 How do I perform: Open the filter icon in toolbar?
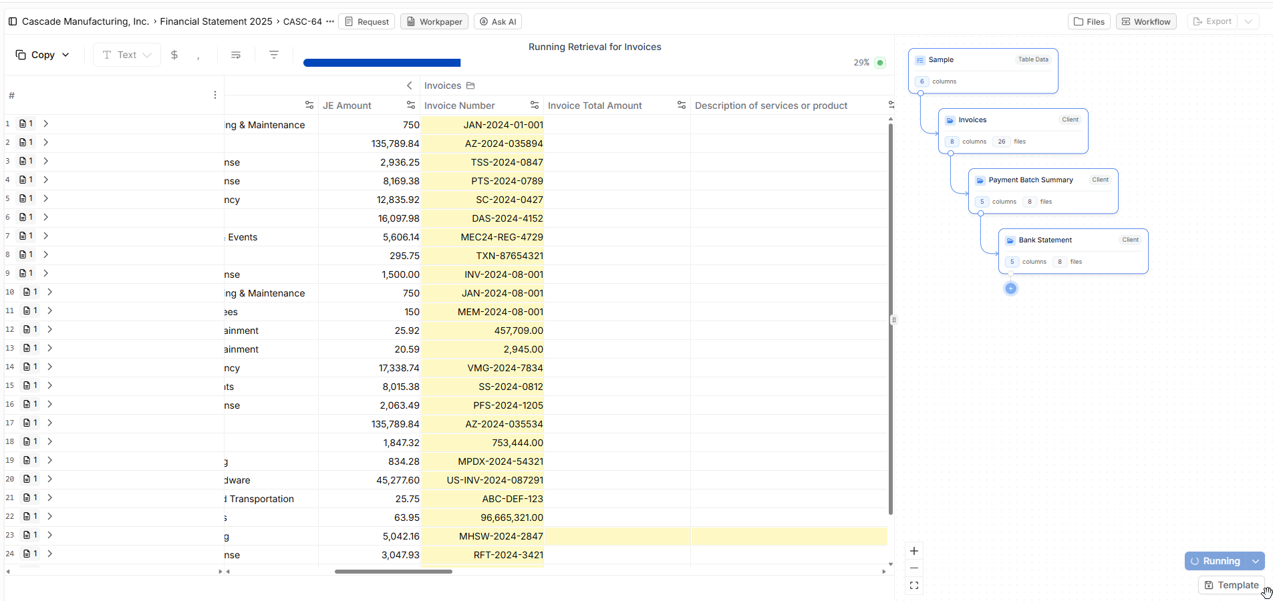[274, 55]
